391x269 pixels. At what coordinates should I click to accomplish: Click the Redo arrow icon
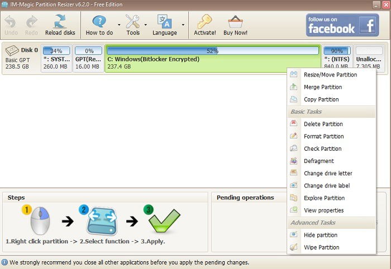[31, 22]
